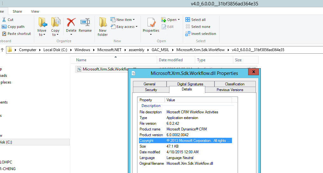This screenshot has height=173, width=323.
Task: Select the File description row
Action: tap(185, 112)
